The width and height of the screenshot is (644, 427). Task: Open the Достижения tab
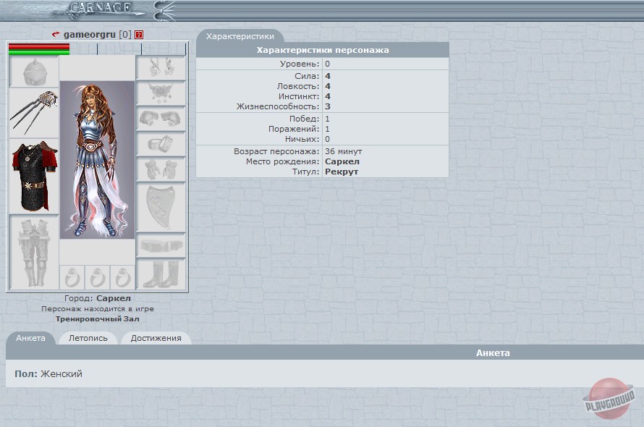[156, 338]
